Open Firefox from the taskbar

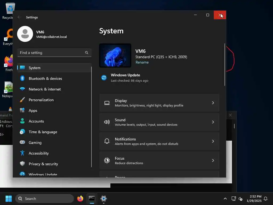coord(80,199)
